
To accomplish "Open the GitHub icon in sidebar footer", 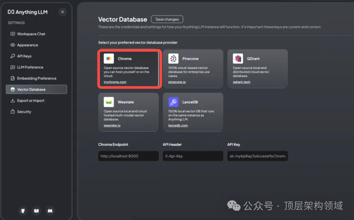I will click(23, 211).
